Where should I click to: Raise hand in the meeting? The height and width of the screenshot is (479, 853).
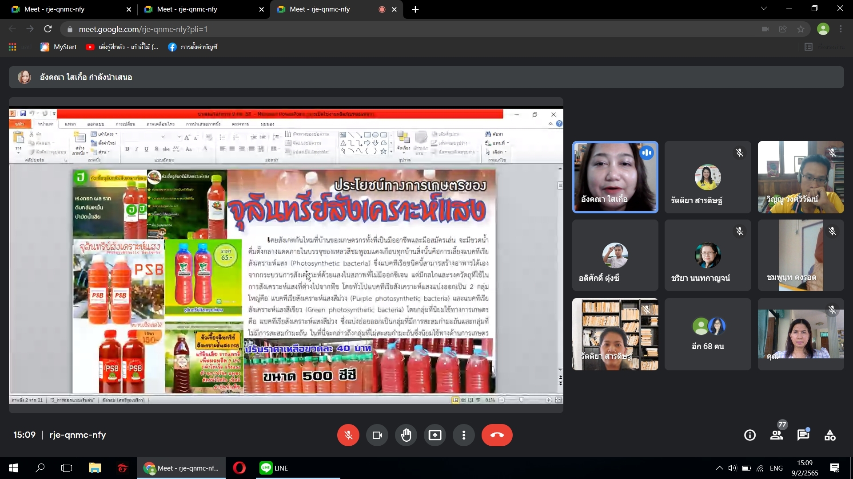[406, 435]
